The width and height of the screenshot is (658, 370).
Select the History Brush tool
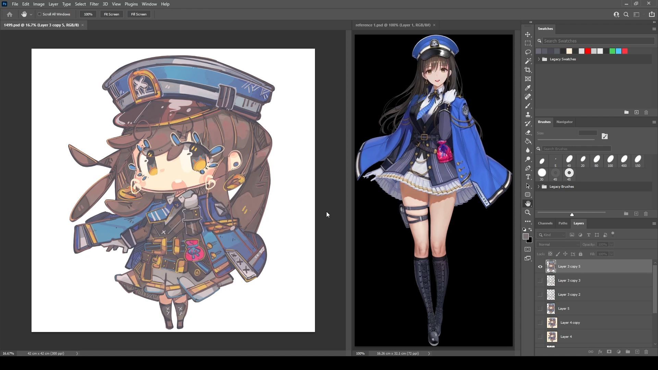[528, 124]
